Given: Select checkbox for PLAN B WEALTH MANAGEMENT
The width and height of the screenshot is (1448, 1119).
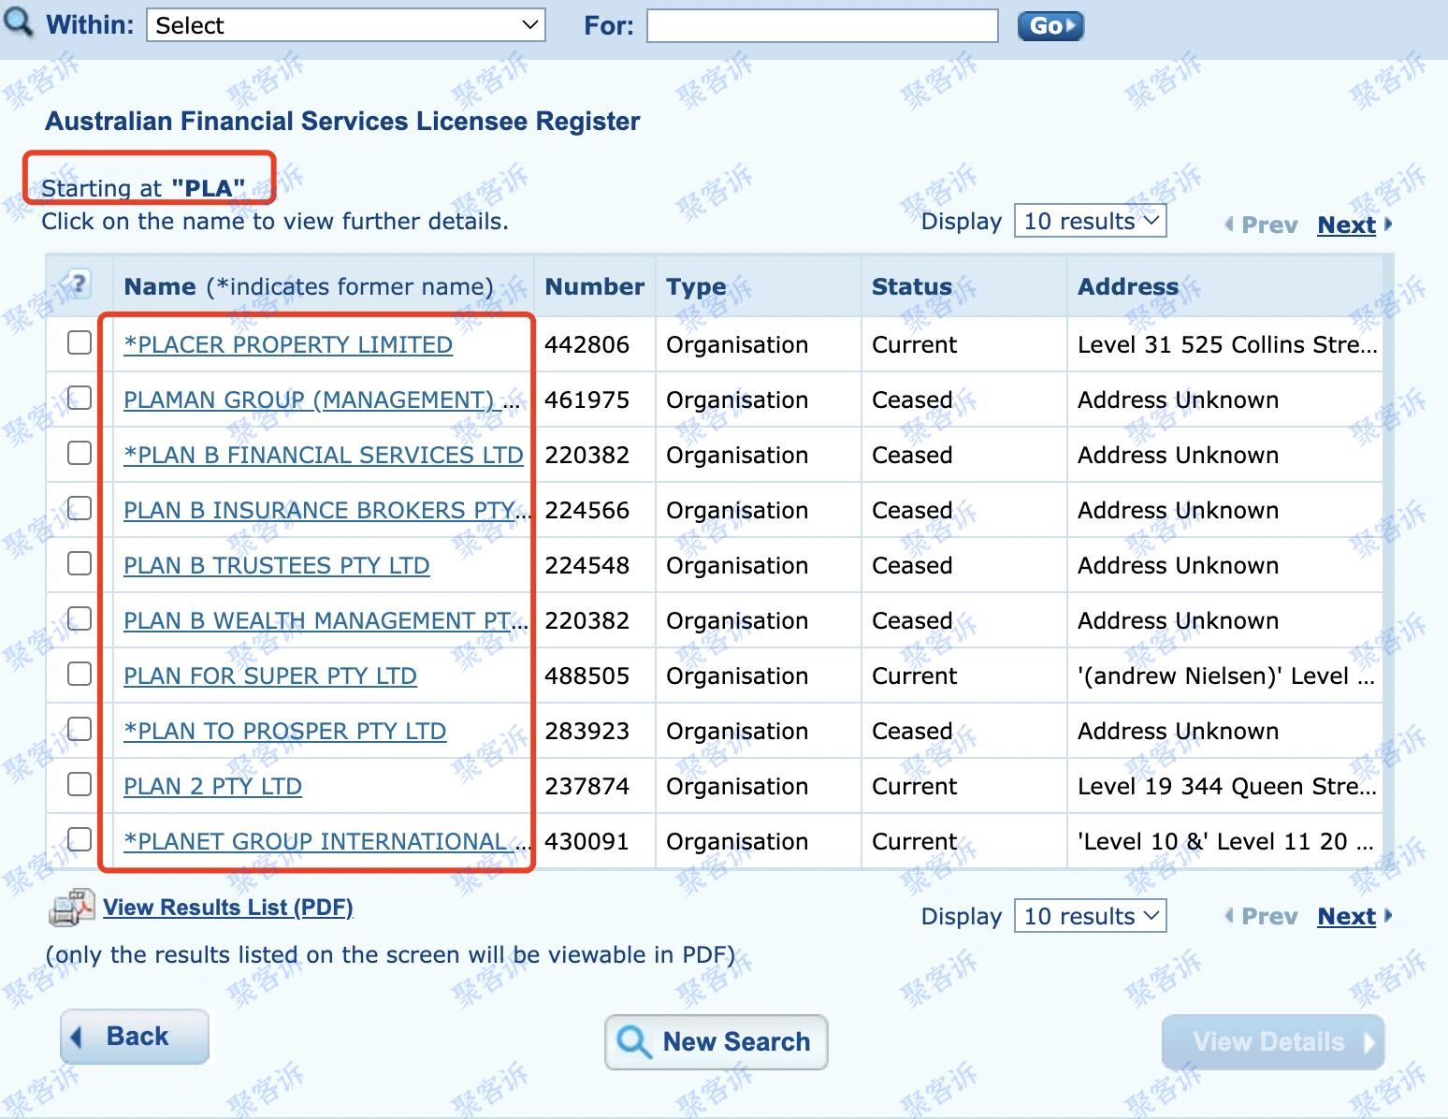Looking at the screenshot, I should (80, 619).
